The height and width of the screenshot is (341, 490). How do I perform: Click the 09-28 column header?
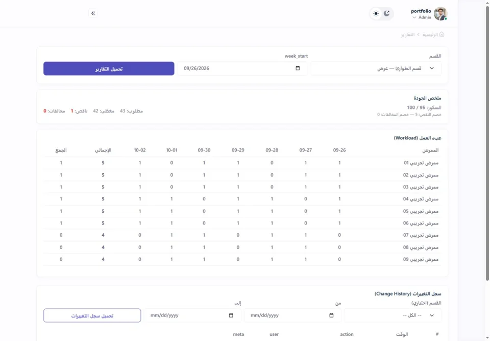pos(272,150)
